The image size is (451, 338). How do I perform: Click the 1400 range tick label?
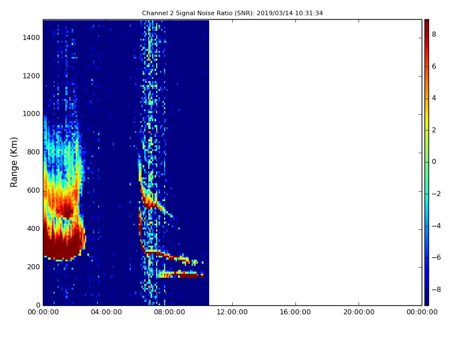point(32,38)
